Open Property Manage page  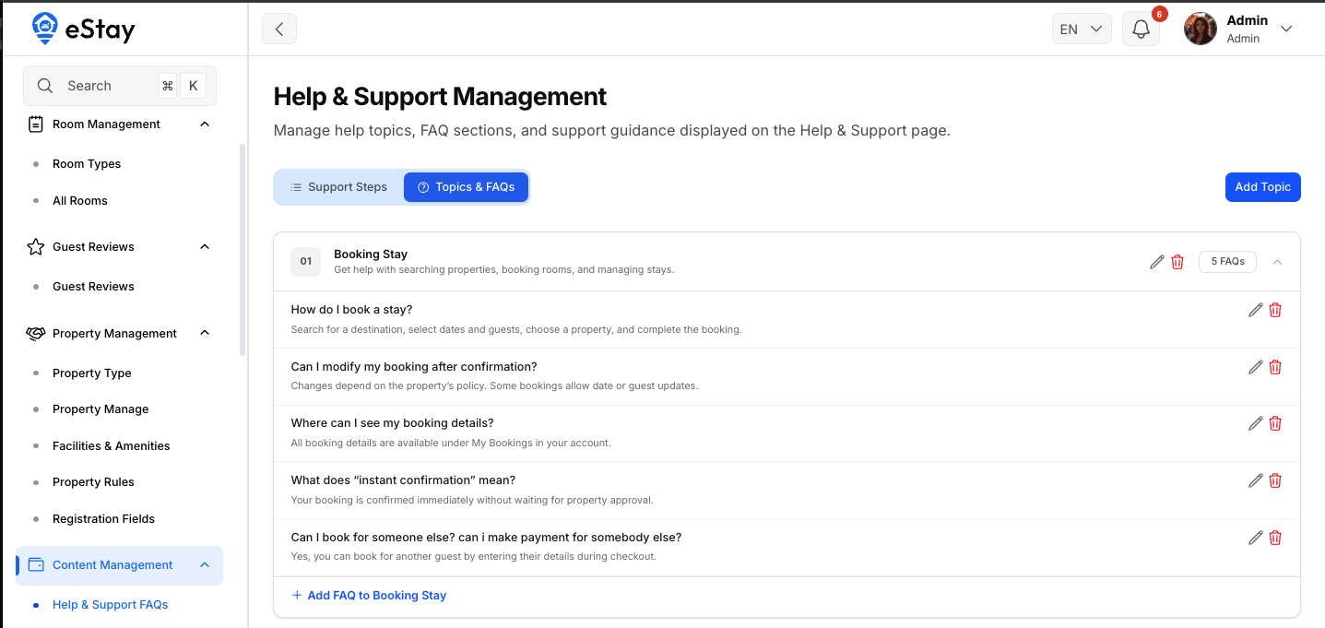(101, 409)
